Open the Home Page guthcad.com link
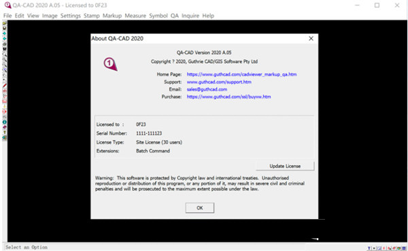Image resolution: width=408 pixels, height=251 pixels. tap(241, 74)
